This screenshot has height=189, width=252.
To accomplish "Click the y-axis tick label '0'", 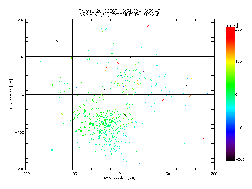I will [23, 94].
